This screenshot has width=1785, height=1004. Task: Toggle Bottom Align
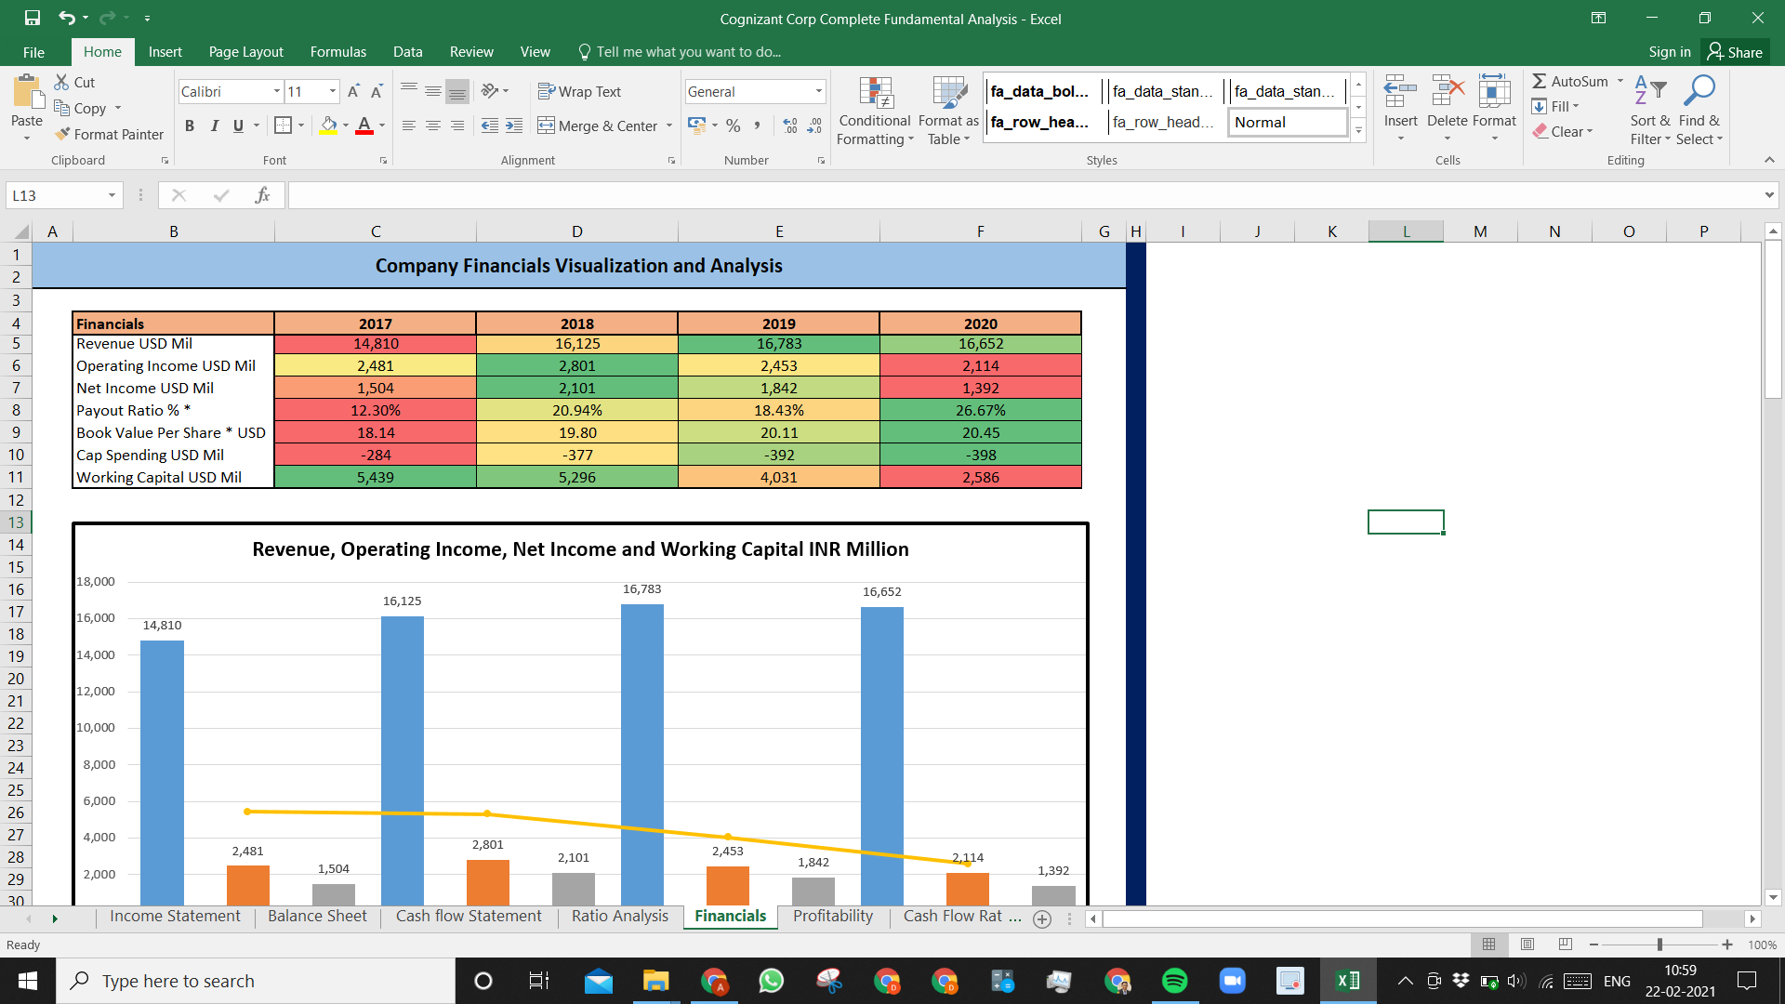[457, 91]
